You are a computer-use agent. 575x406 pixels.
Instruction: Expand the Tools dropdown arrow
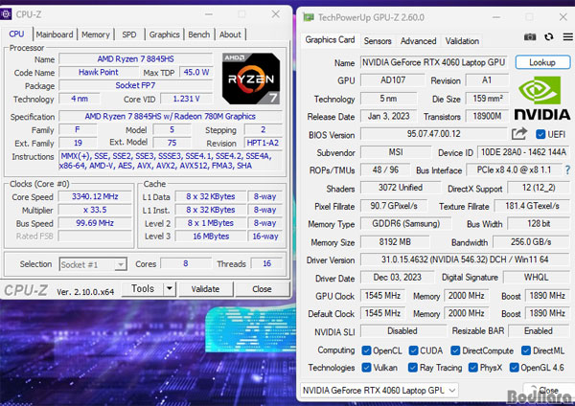click(168, 288)
